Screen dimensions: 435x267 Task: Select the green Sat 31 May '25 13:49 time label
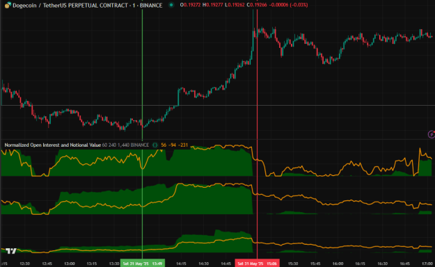pyautogui.click(x=143, y=263)
